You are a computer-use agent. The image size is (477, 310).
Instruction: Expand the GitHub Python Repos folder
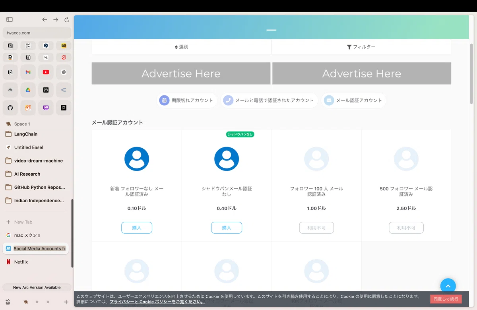(37, 187)
